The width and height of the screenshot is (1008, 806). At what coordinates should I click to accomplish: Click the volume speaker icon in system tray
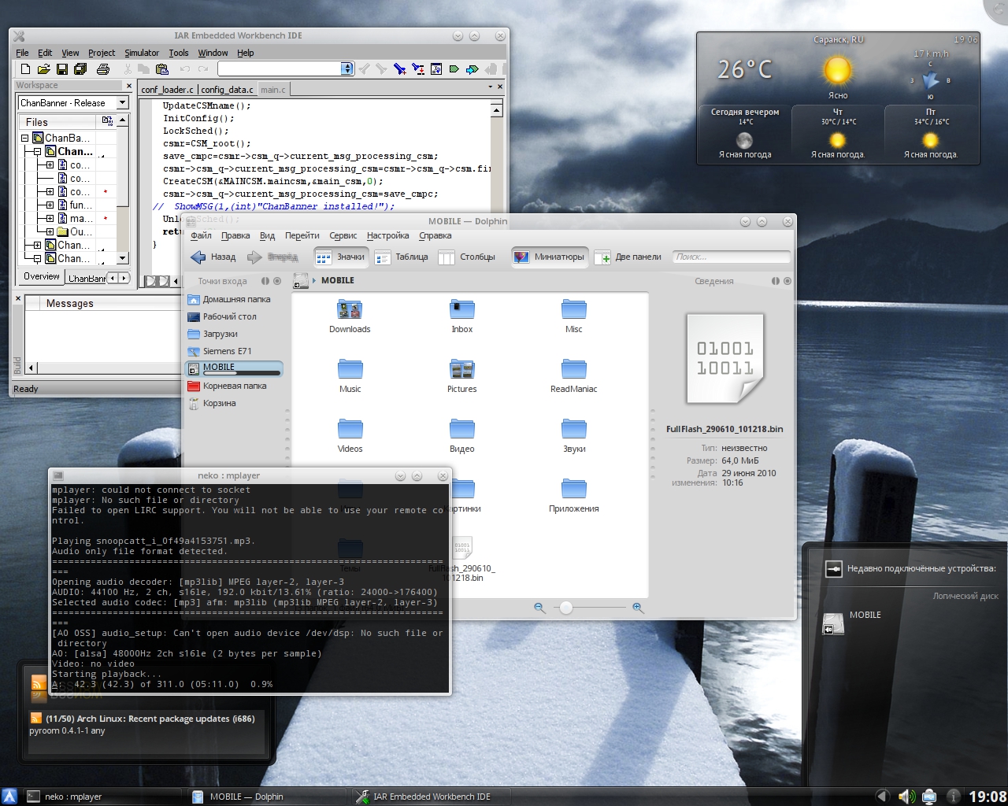[906, 797]
